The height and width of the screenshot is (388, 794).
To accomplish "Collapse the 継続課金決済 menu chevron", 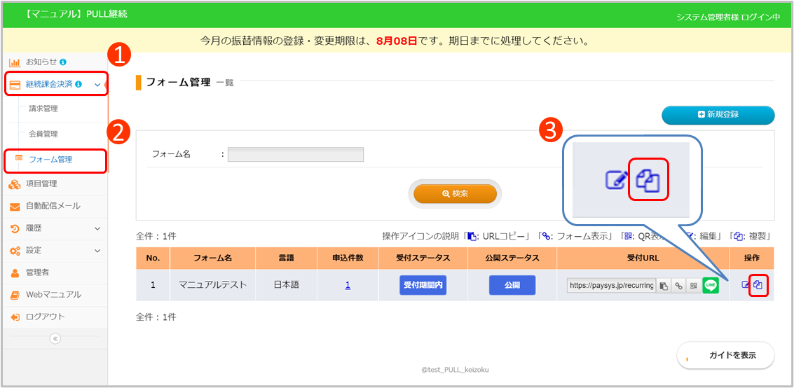I will click(97, 85).
